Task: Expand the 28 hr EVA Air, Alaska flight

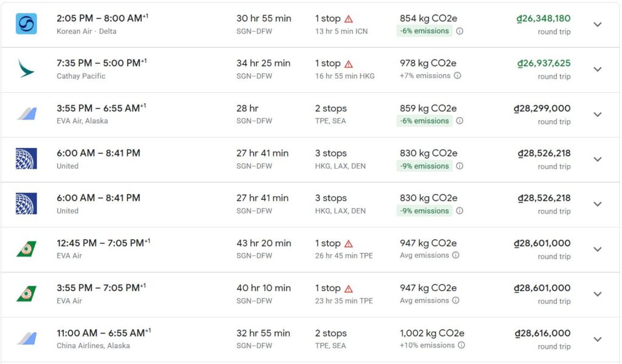Action: point(597,114)
